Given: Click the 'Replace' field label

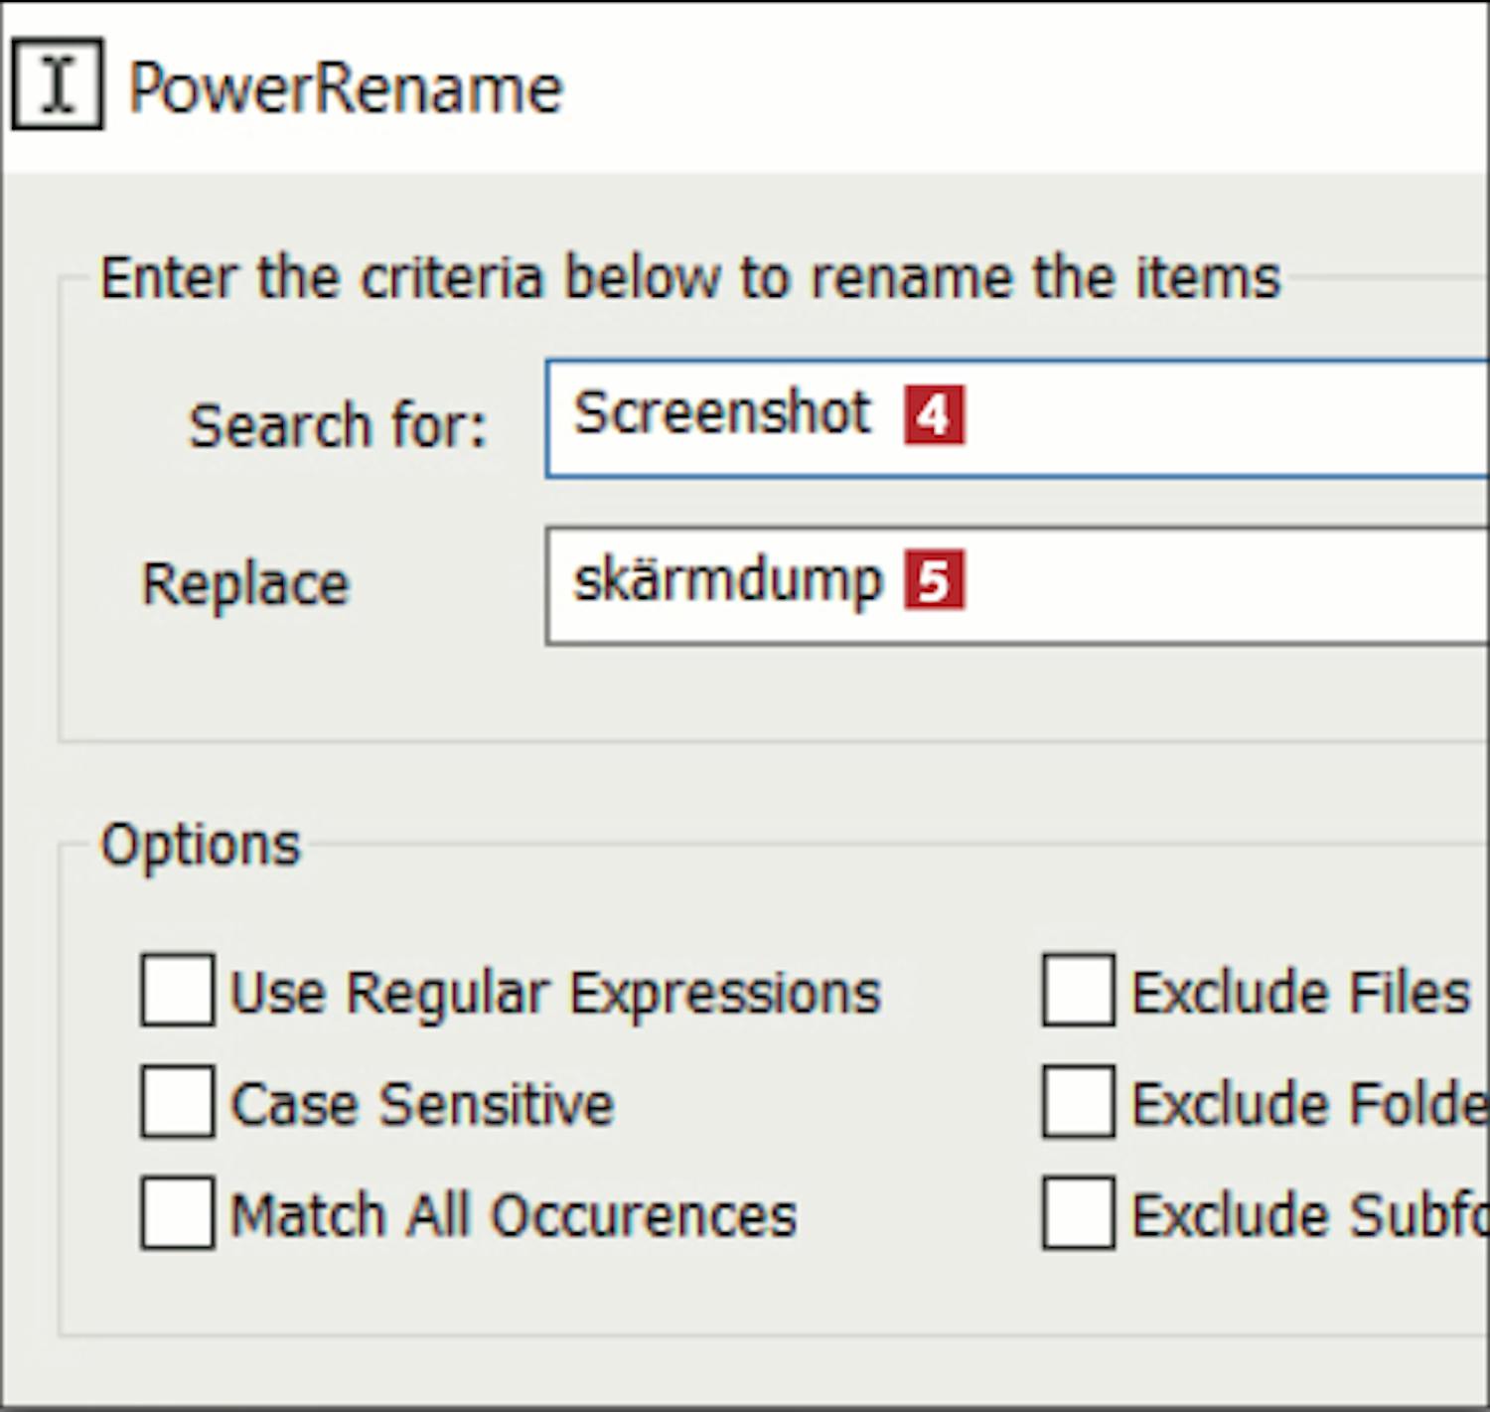Looking at the screenshot, I should pos(245,583).
